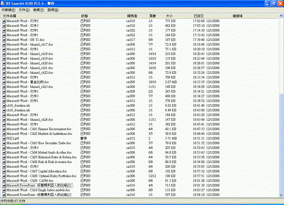Sort by 文件名稱 column header

coord(39,16)
